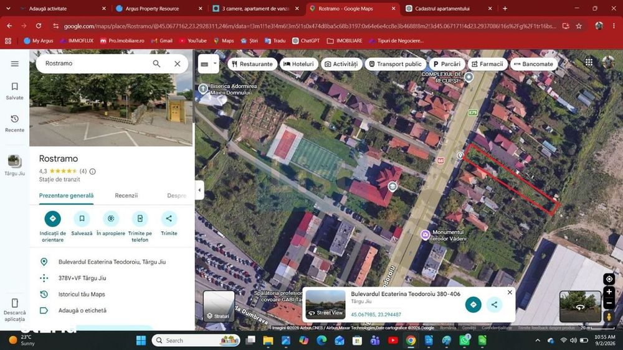Click share icon in address card
623x350 pixels.
(494, 305)
